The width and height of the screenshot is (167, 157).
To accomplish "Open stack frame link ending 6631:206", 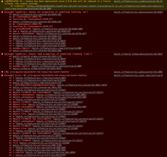I will (37, 50).
